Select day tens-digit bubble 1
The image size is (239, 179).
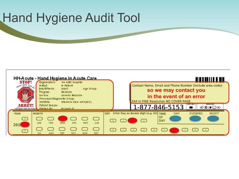click(x=123, y=121)
